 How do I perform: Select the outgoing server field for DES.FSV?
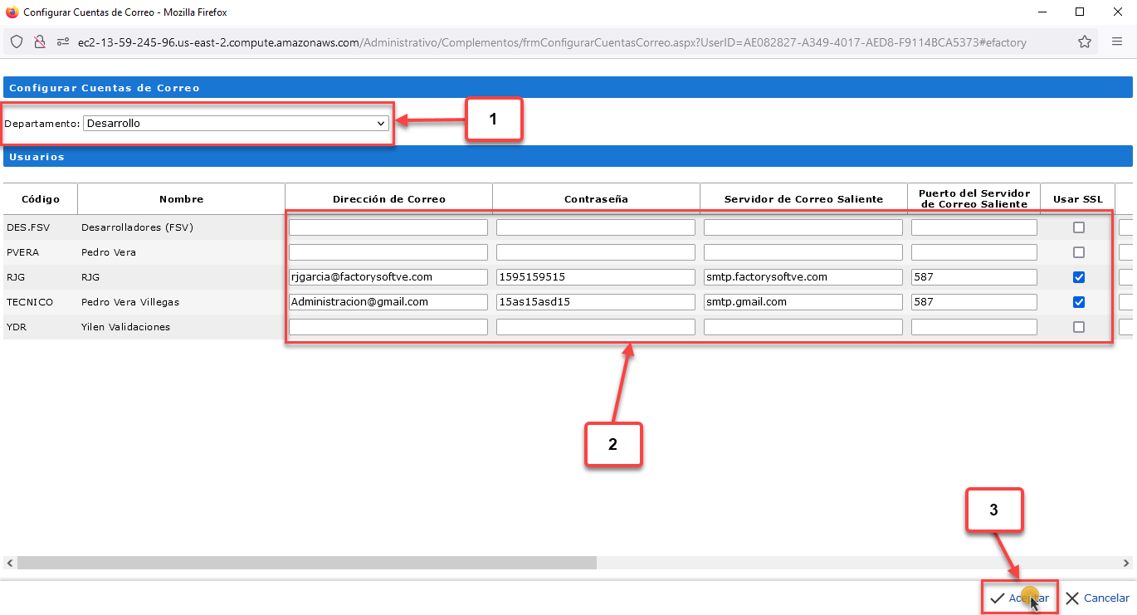pyautogui.click(x=803, y=227)
